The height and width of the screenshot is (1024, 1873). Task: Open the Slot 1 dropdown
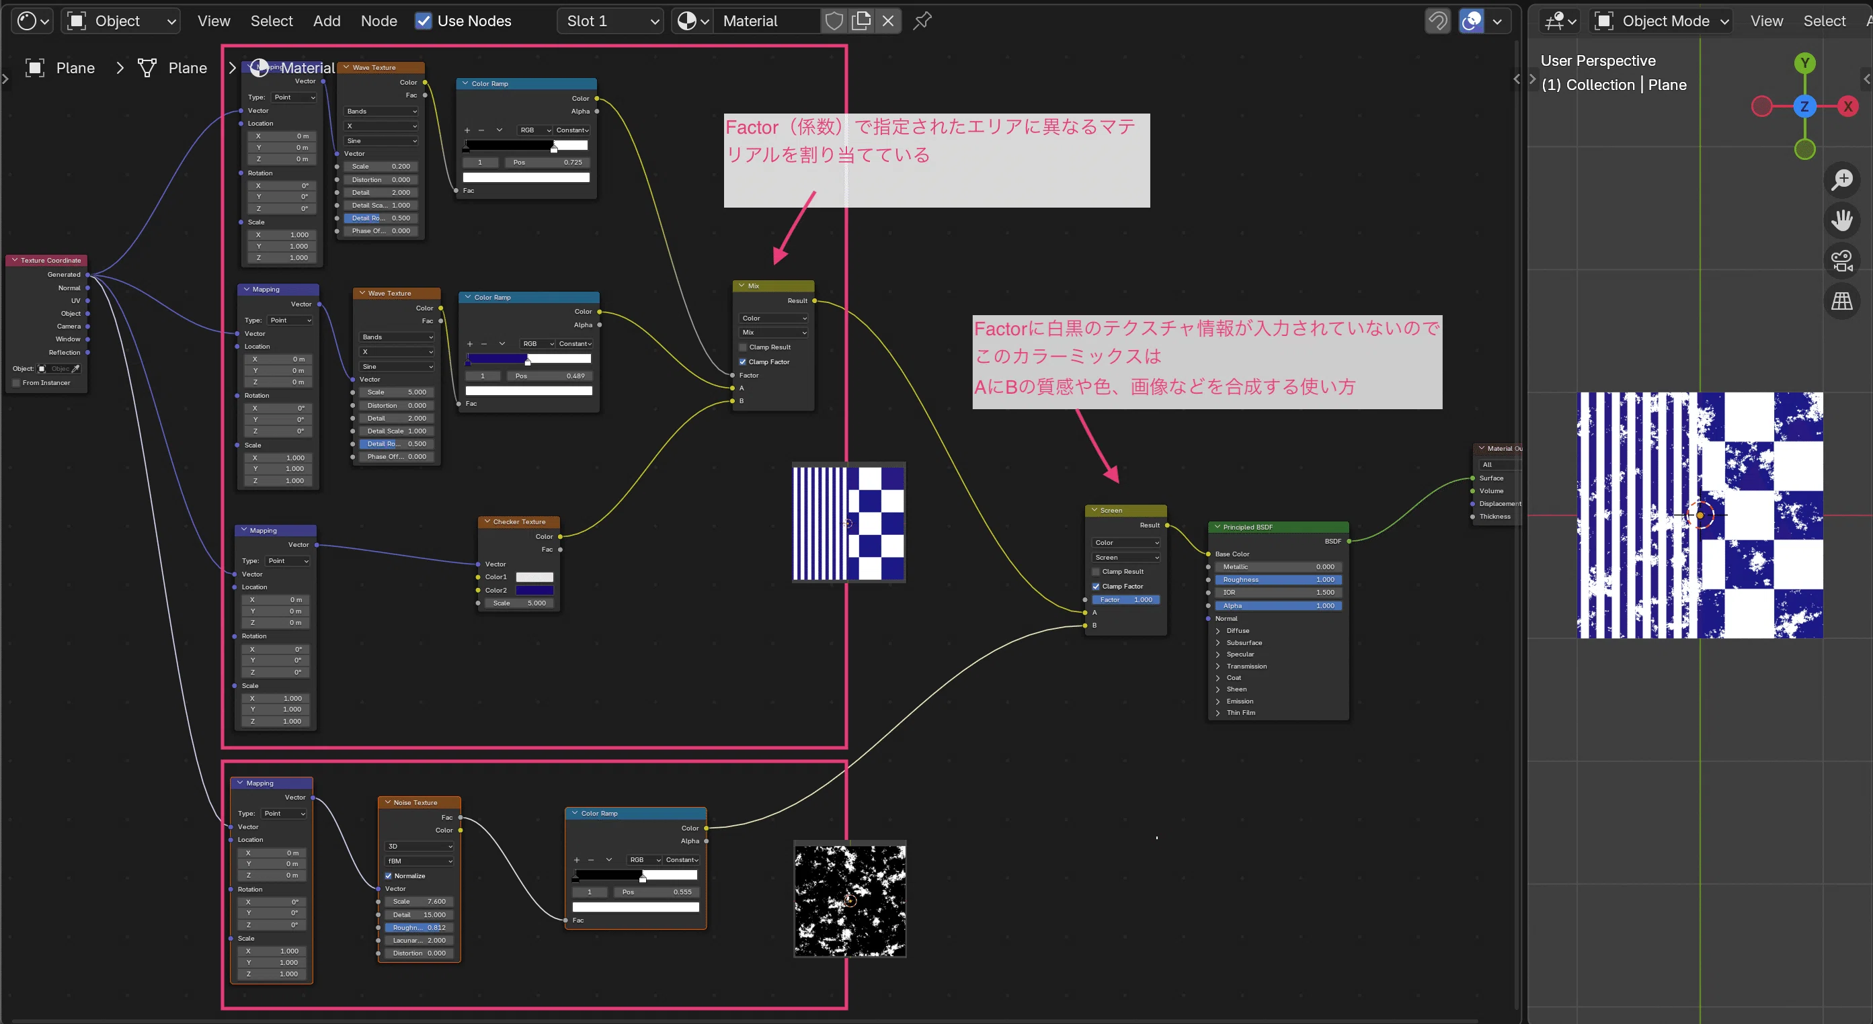click(x=610, y=21)
